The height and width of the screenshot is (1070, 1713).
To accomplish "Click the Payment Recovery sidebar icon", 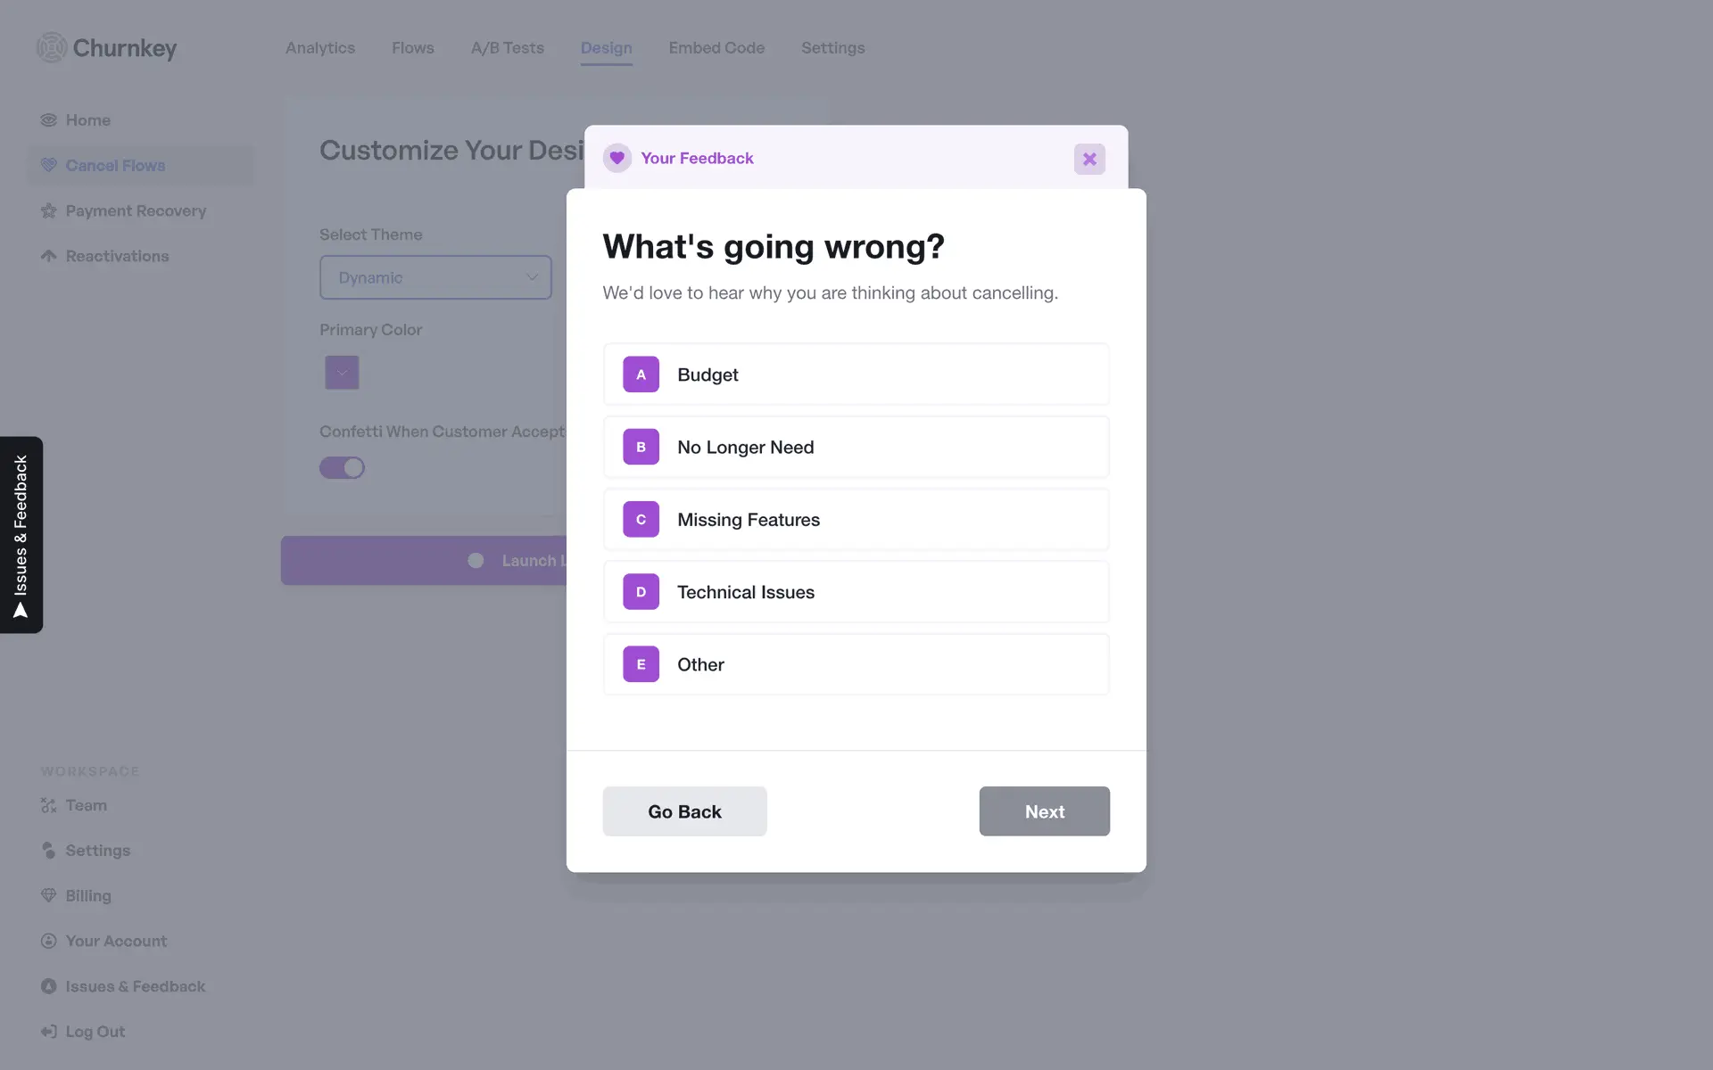I will coord(49,211).
